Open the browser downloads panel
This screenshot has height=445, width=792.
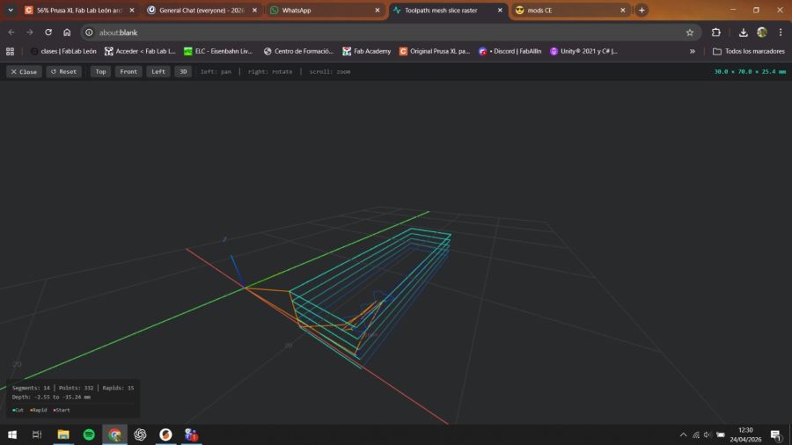pos(743,33)
